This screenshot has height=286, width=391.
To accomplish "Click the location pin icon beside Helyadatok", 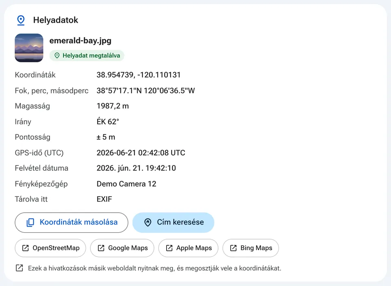I will 21,20.
